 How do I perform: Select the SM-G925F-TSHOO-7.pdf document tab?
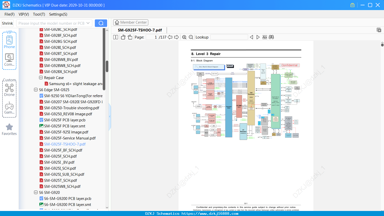click(x=140, y=30)
